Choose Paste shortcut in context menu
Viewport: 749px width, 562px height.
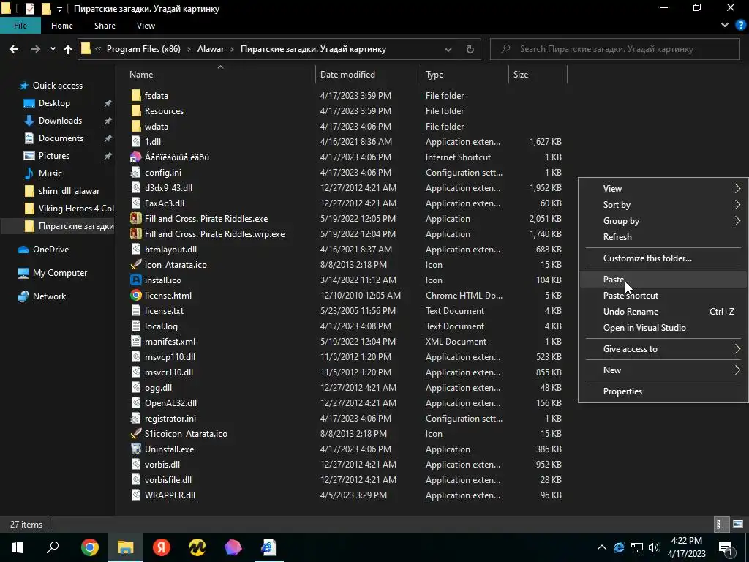pyautogui.click(x=663, y=296)
